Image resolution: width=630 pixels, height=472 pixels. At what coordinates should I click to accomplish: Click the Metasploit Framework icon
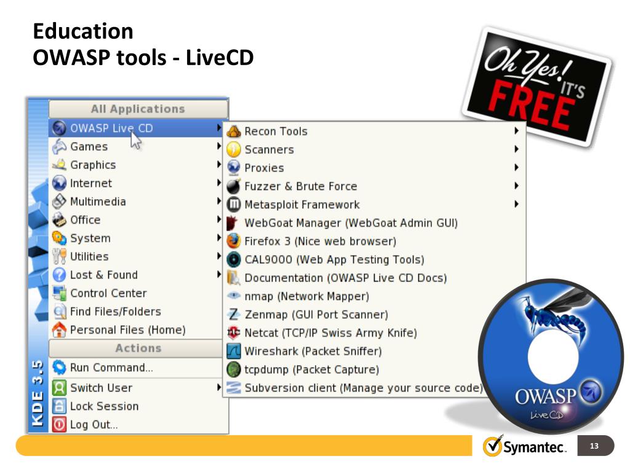coord(233,205)
